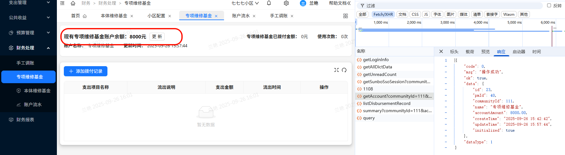The height and width of the screenshot is (155, 565).
Task: Open settings gear icon in header
Action: coord(286,3)
